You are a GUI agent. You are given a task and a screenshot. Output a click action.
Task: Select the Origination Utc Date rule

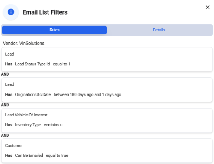107,90
